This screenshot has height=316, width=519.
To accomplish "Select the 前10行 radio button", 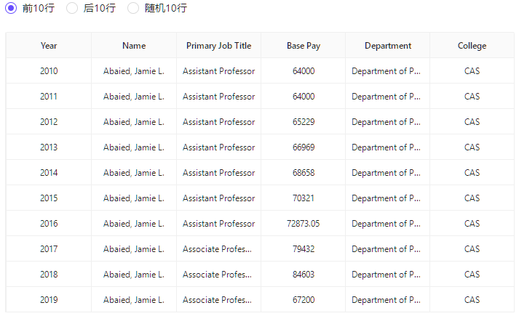I will pos(11,8).
